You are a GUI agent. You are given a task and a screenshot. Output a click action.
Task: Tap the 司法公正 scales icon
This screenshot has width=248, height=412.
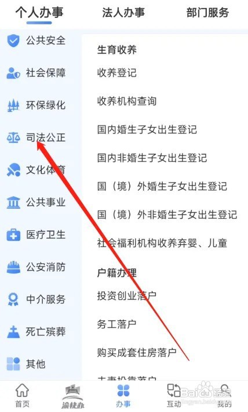pos(13,138)
